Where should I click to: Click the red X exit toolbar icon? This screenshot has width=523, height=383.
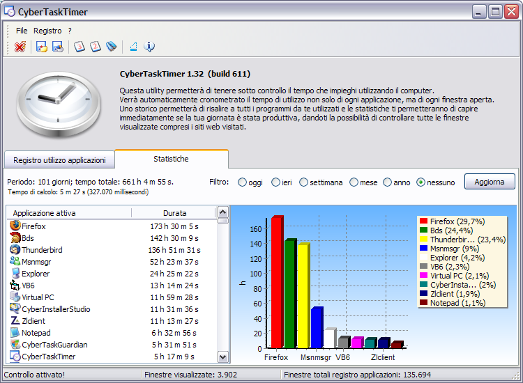pos(20,47)
